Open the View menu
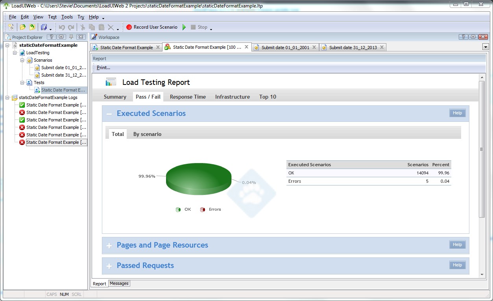The image size is (493, 301). [x=38, y=17]
